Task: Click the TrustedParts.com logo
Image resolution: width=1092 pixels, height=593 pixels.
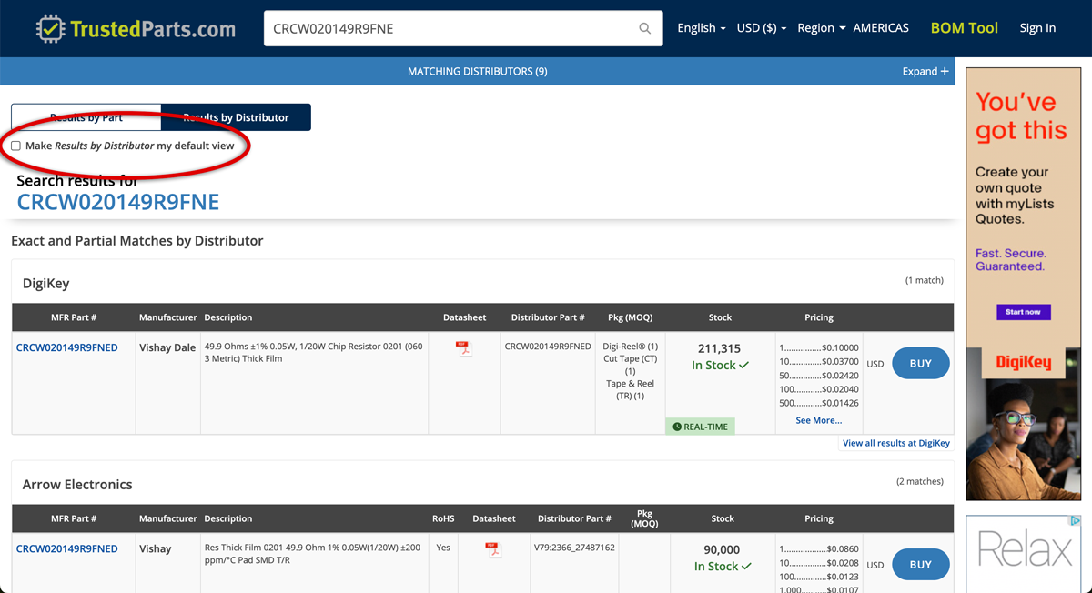Action: [x=136, y=28]
